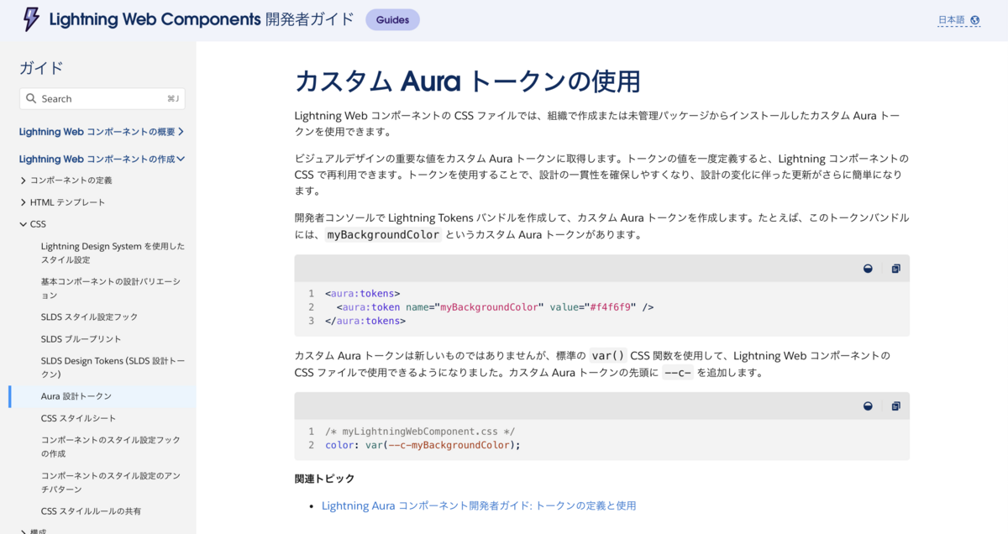The width and height of the screenshot is (1008, 534).
Task: Click the Lightning bolt logo icon
Action: [31, 19]
